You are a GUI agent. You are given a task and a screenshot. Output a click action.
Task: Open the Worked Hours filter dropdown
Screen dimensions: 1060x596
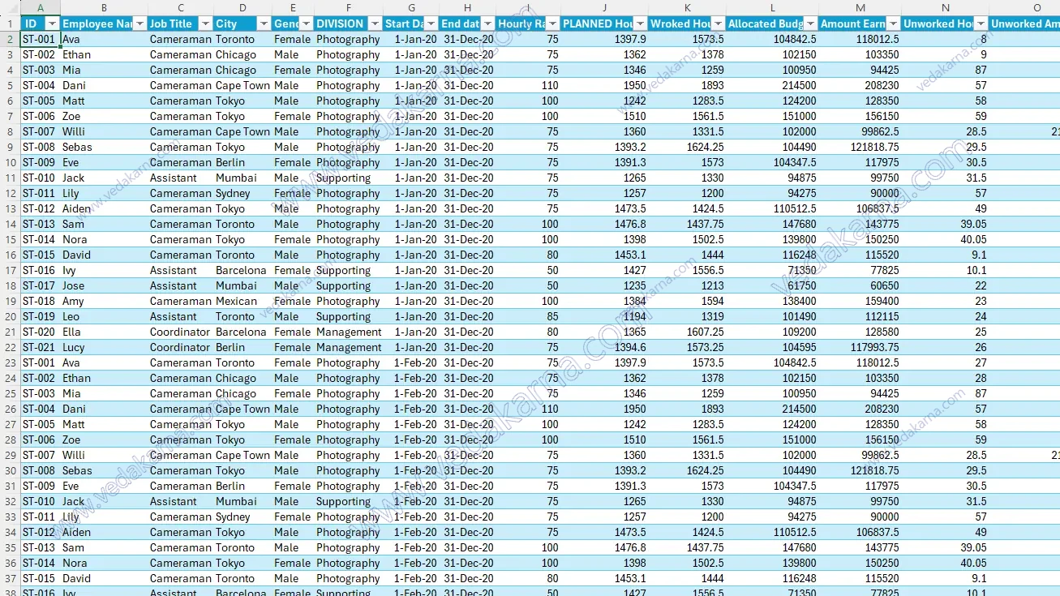tap(718, 24)
